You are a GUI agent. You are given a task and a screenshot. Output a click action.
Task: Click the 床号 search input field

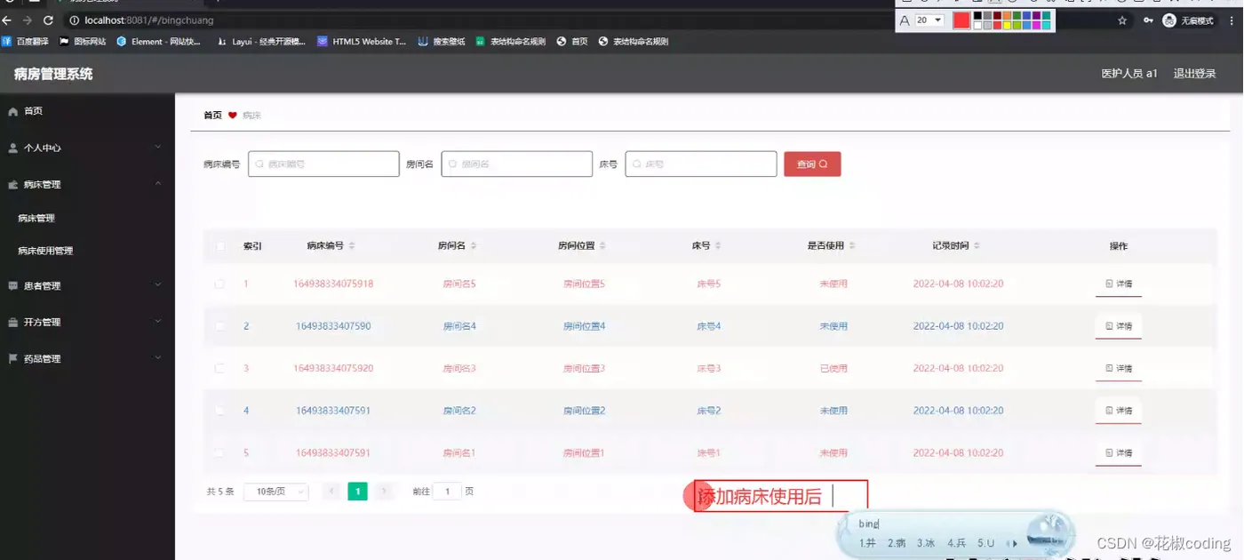pyautogui.click(x=701, y=164)
